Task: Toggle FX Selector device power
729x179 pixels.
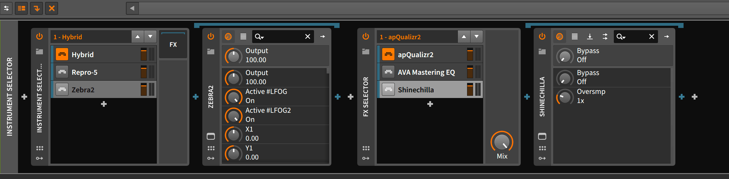Action: tap(366, 36)
